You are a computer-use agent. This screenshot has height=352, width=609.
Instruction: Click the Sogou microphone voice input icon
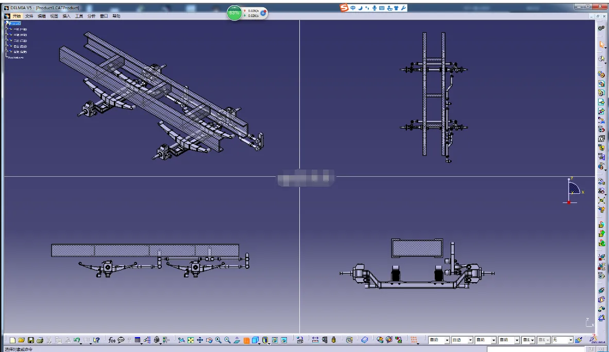(375, 8)
